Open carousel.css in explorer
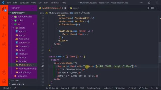 click(x=25, y=42)
